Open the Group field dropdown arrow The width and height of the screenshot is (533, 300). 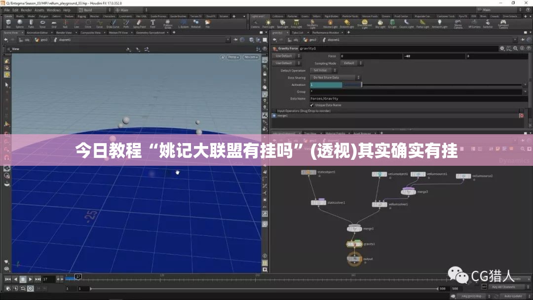click(525, 92)
